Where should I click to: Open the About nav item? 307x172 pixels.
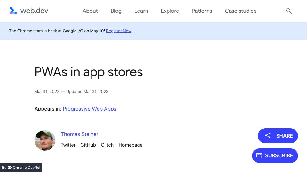tap(90, 11)
